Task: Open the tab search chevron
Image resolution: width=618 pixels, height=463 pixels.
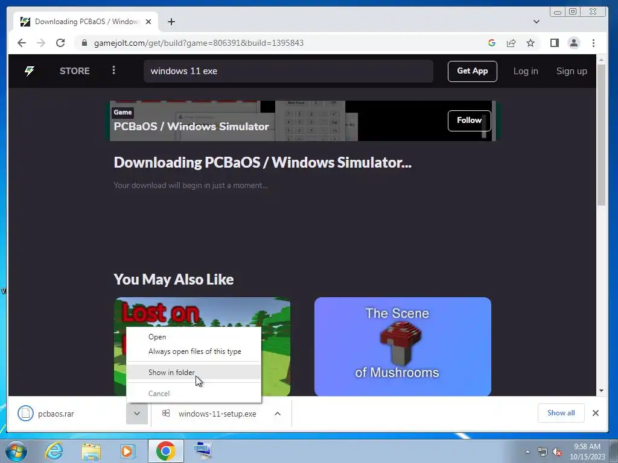Action: (537, 22)
